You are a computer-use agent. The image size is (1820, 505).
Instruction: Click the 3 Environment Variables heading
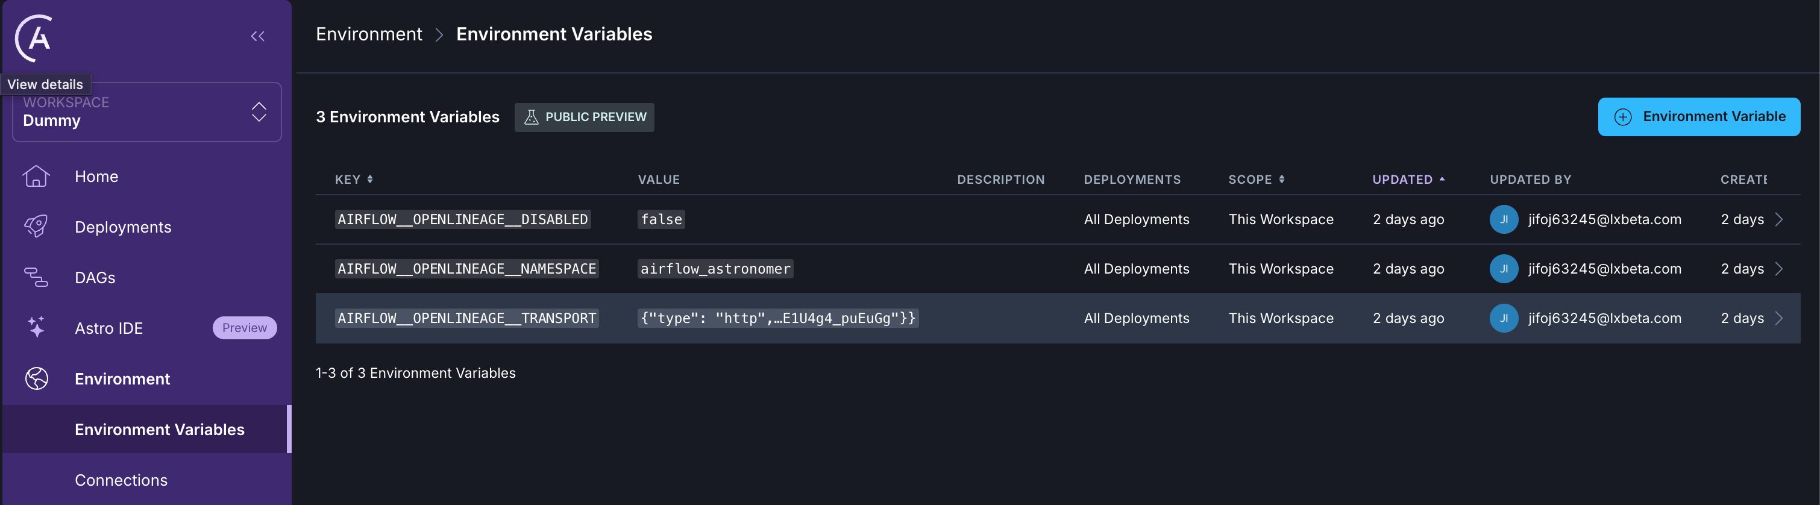pyautogui.click(x=407, y=118)
